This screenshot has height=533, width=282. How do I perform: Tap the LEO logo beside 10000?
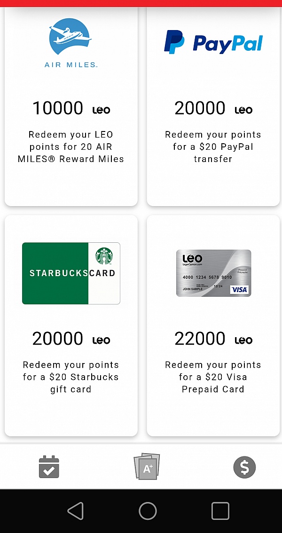(x=102, y=110)
